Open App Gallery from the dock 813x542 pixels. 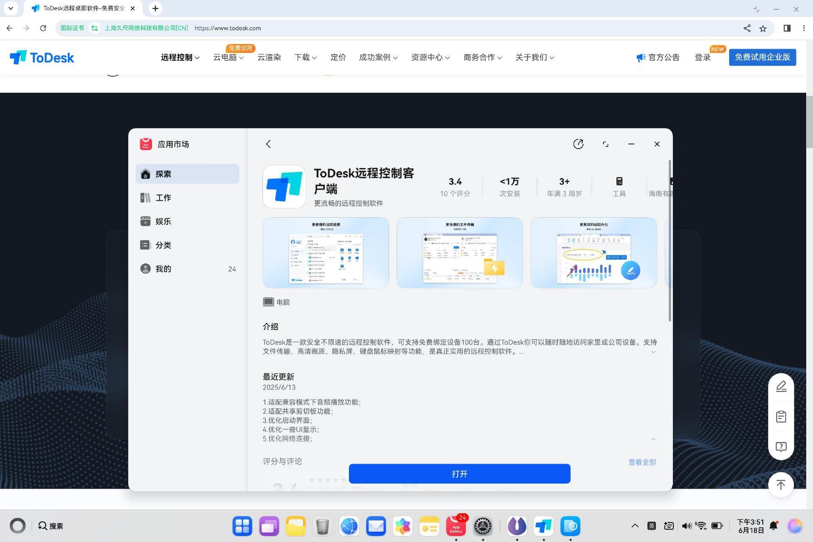[456, 526]
